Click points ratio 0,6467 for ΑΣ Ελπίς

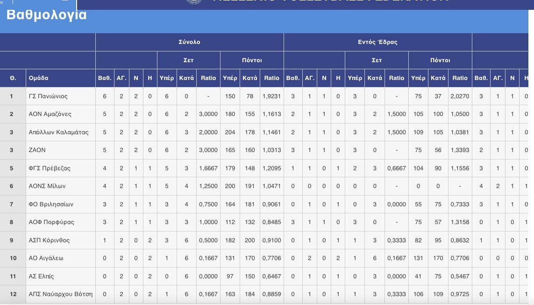pyautogui.click(x=271, y=276)
